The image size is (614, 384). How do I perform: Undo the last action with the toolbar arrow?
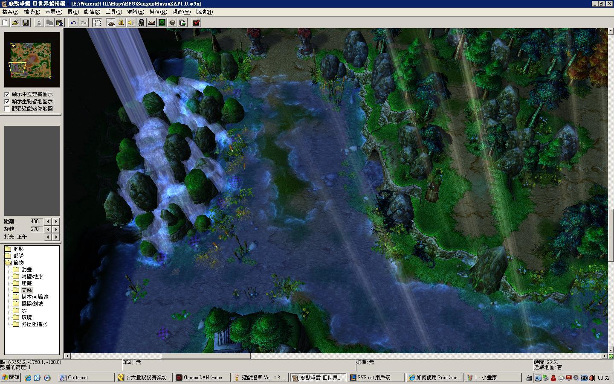tap(73, 23)
